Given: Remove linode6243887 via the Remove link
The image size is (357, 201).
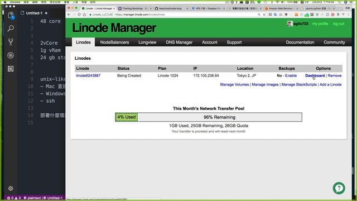Looking at the screenshot, I should click(335, 75).
